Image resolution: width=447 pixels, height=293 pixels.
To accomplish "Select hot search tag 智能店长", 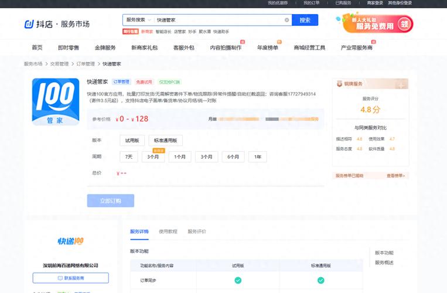I will pos(163,32).
